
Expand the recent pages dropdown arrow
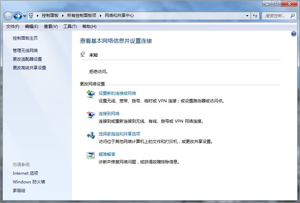(x=25, y=16)
